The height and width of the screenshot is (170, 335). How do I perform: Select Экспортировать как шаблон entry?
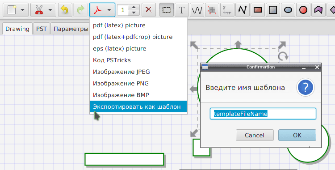click(x=138, y=106)
